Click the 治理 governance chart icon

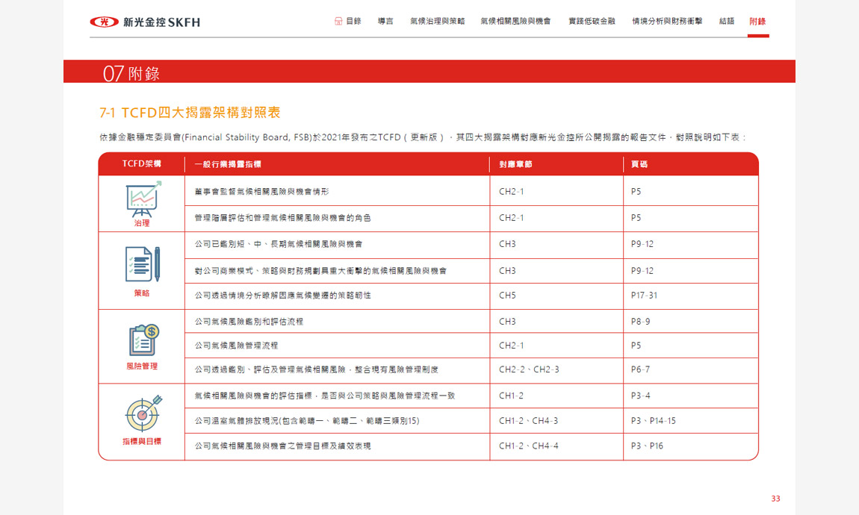click(x=142, y=197)
